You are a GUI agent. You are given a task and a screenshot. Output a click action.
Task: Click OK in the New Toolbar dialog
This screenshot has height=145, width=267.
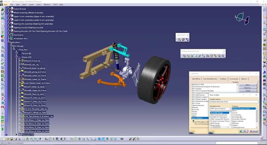(244, 131)
